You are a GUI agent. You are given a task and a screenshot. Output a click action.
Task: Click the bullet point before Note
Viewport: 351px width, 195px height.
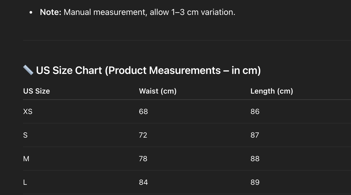point(31,12)
